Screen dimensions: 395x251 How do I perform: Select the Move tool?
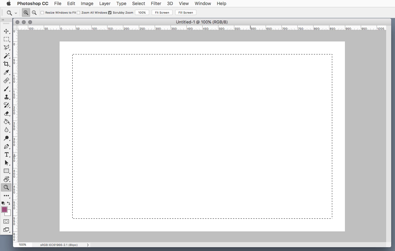point(6,31)
